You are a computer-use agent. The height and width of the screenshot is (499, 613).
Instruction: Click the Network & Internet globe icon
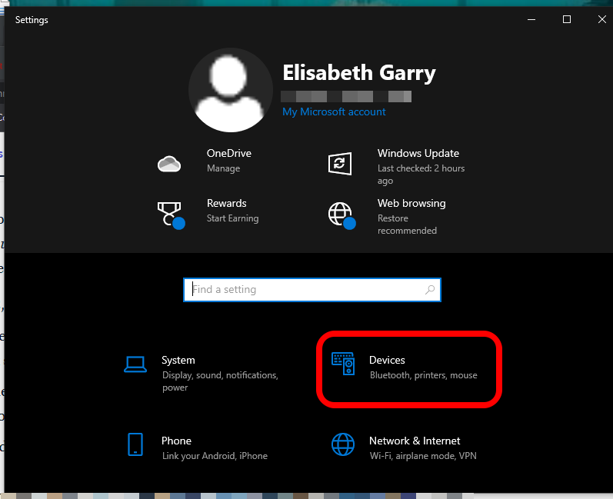tap(343, 444)
